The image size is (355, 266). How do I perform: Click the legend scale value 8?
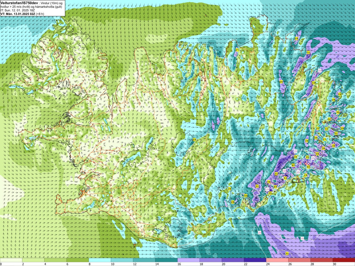click(90, 264)
